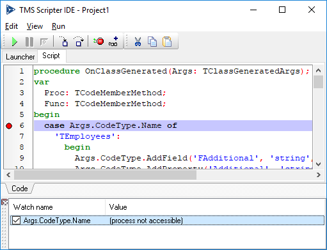Image resolution: width=327 pixels, height=250 pixels.
Task: Open the Edit menu
Action: tap(12, 26)
